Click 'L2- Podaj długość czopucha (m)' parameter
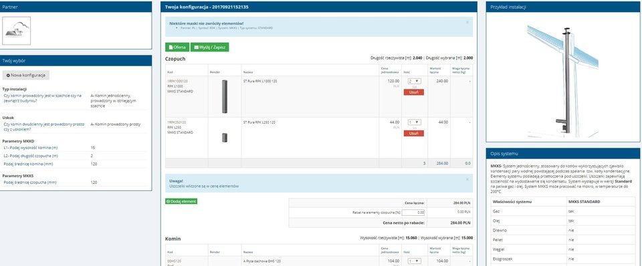The height and width of the screenshot is (266, 642). click(x=31, y=156)
